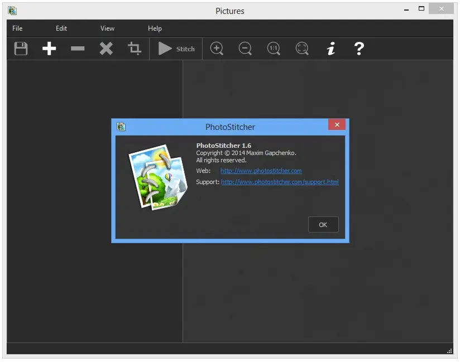Open the Help menu

[155, 28]
